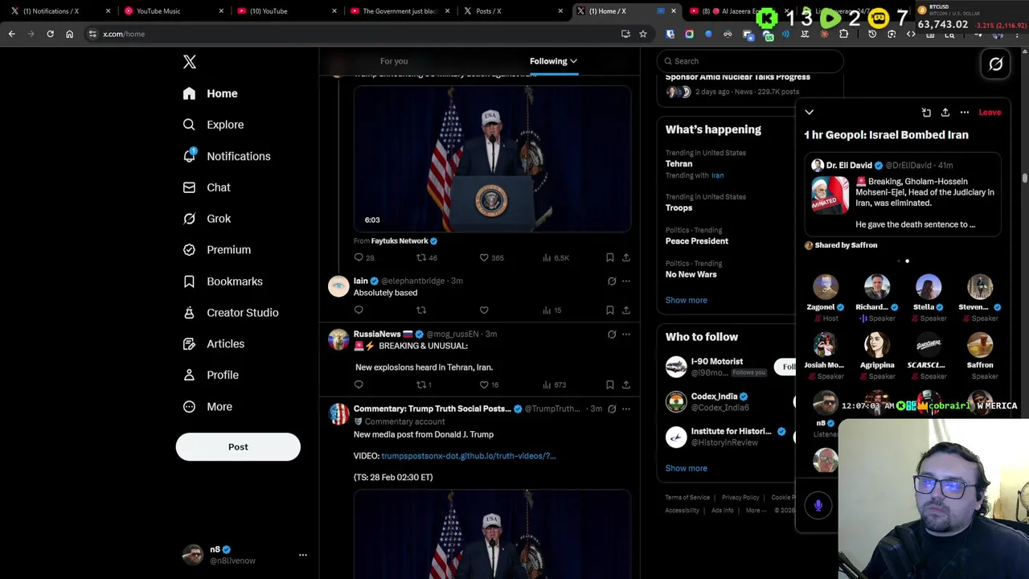1029x579 pixels.
Task: Open the Following tab dropdown
Action: pyautogui.click(x=553, y=61)
